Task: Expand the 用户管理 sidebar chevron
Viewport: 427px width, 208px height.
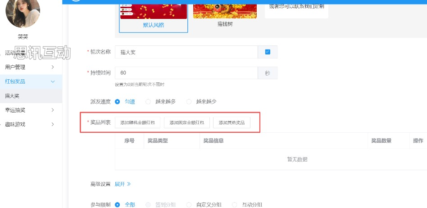Action: (53, 67)
